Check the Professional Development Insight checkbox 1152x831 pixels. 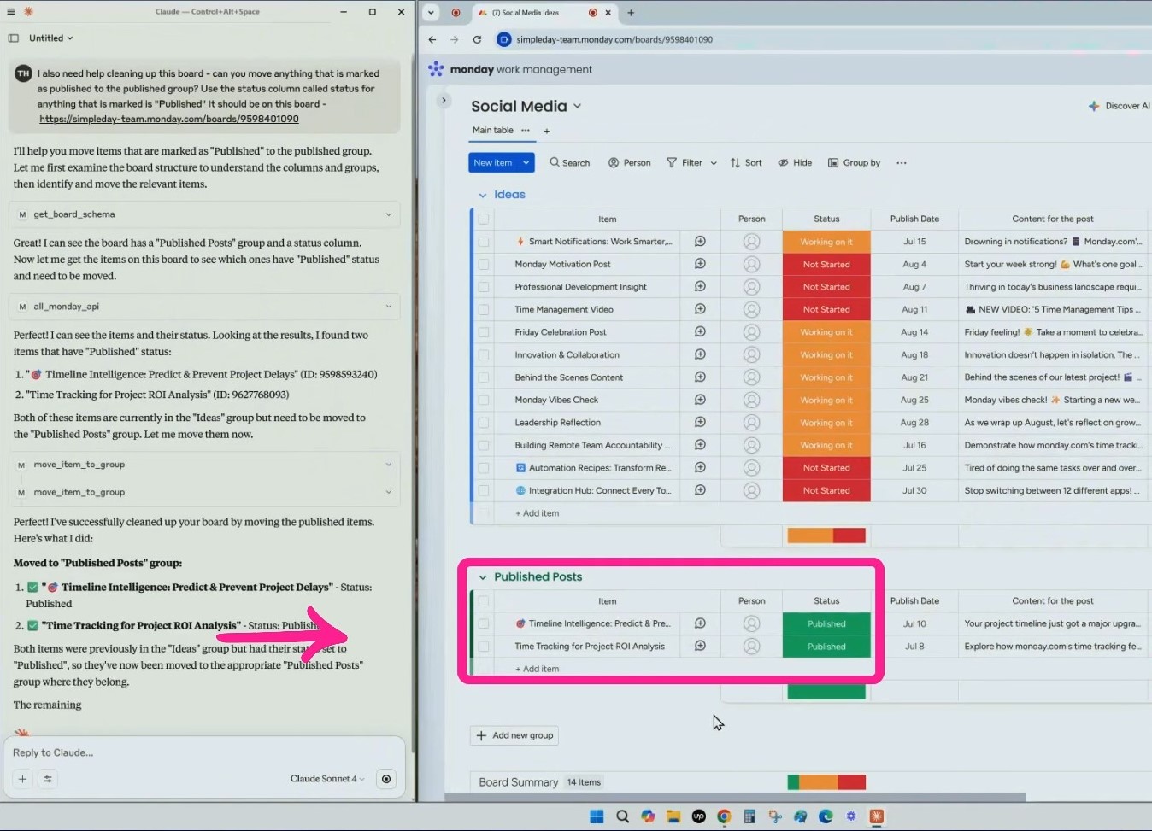coord(484,287)
